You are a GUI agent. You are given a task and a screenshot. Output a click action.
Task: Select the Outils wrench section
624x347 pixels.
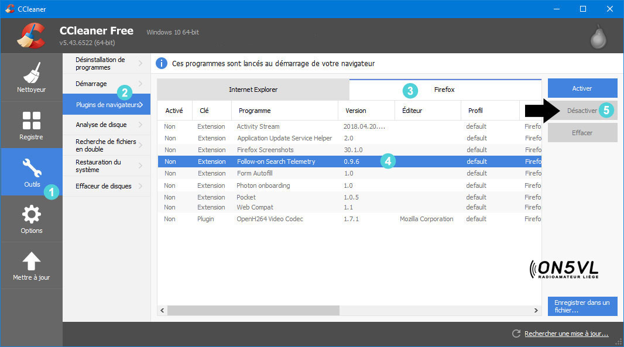[x=32, y=172]
